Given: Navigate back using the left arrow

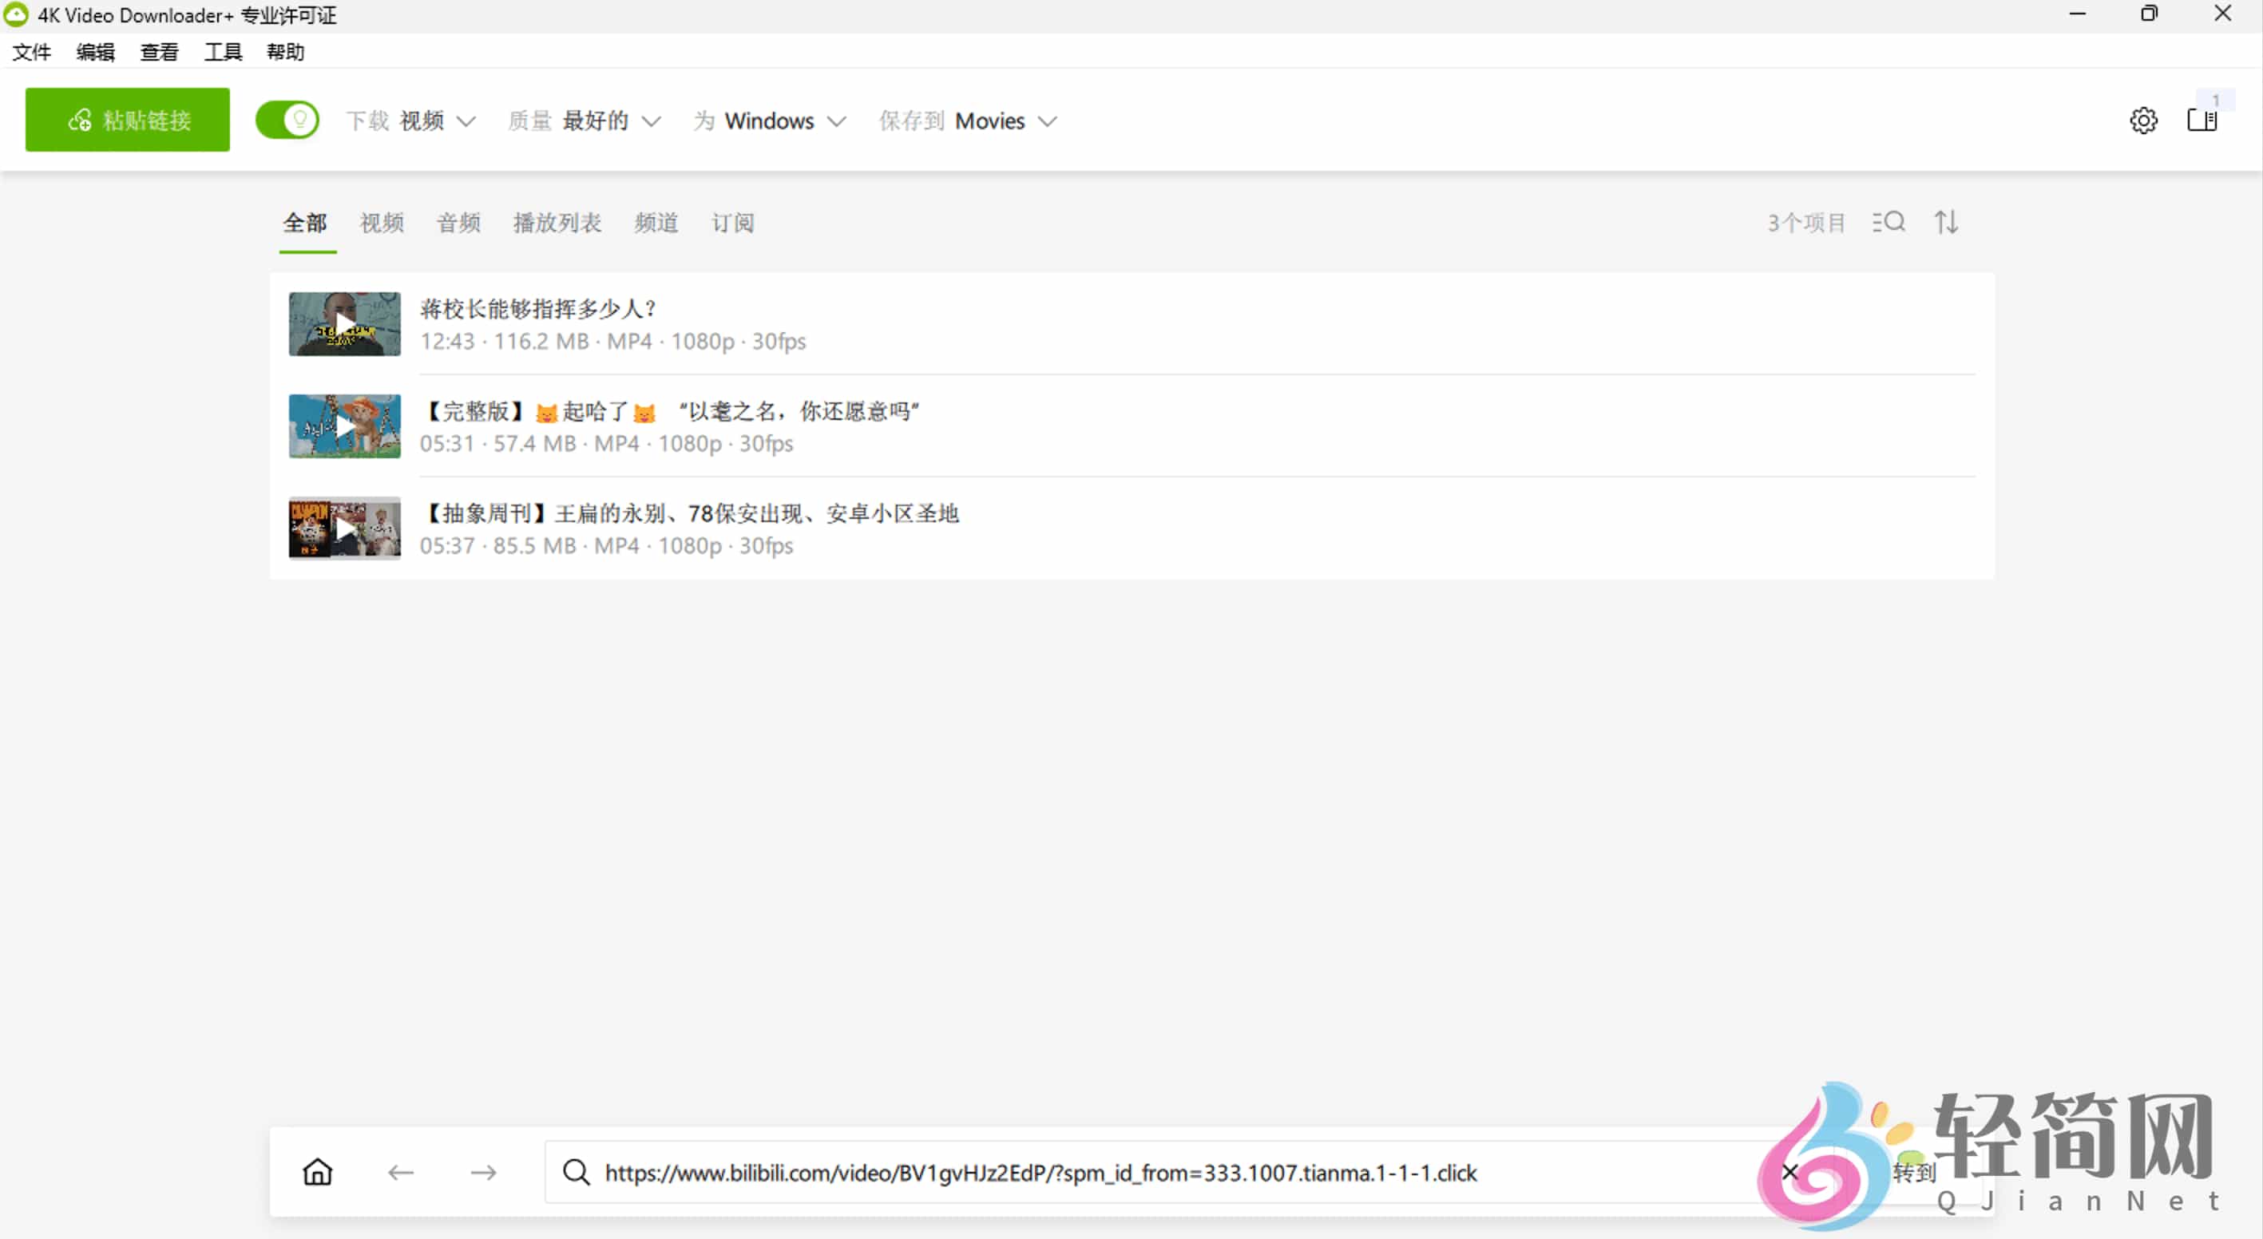Looking at the screenshot, I should [401, 1172].
